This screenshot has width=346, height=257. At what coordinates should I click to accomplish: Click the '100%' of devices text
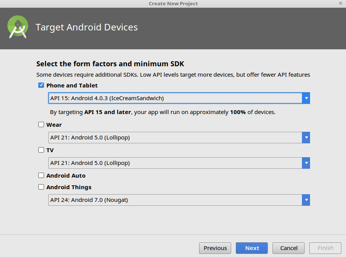point(238,112)
